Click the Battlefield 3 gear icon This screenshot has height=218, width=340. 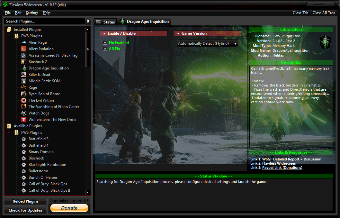[x=24, y=139]
